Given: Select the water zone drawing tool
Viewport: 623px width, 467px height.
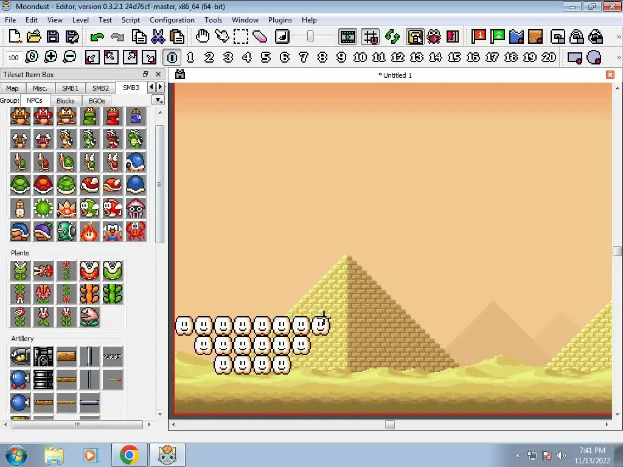Looking at the screenshot, I should click(517, 37).
